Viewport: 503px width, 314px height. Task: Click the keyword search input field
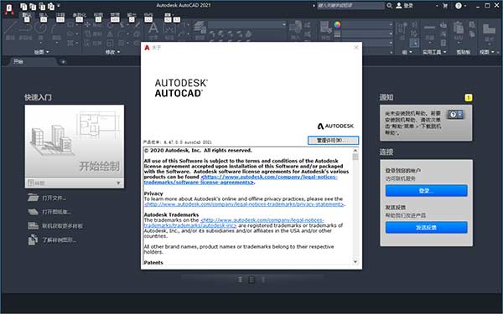coord(350,6)
